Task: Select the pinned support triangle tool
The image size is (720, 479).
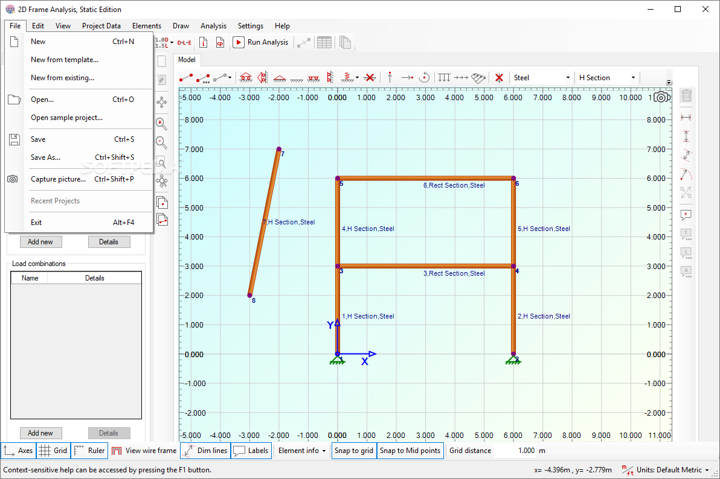Action: click(x=280, y=78)
